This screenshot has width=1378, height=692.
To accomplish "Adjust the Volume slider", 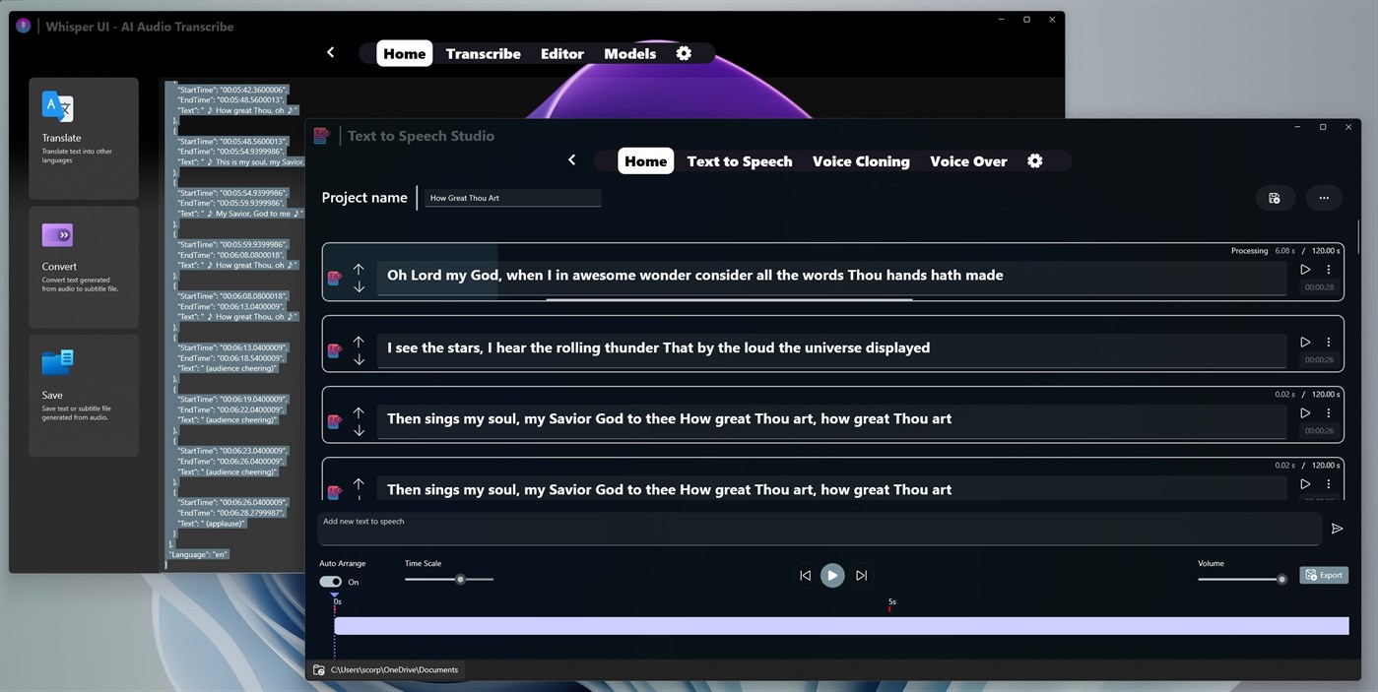I will [1280, 579].
